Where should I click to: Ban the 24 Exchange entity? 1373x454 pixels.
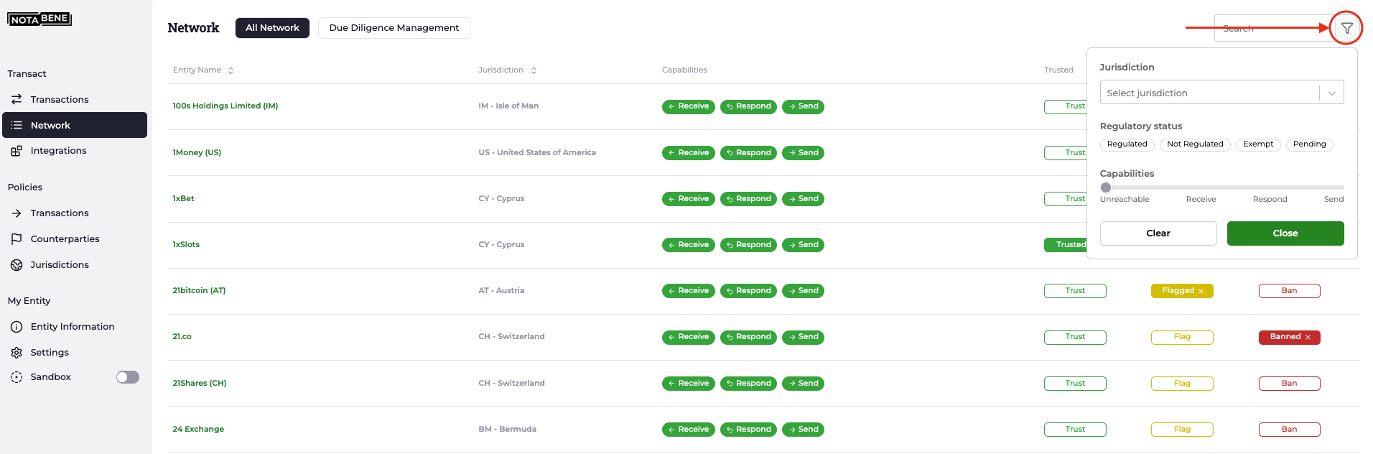(x=1290, y=430)
